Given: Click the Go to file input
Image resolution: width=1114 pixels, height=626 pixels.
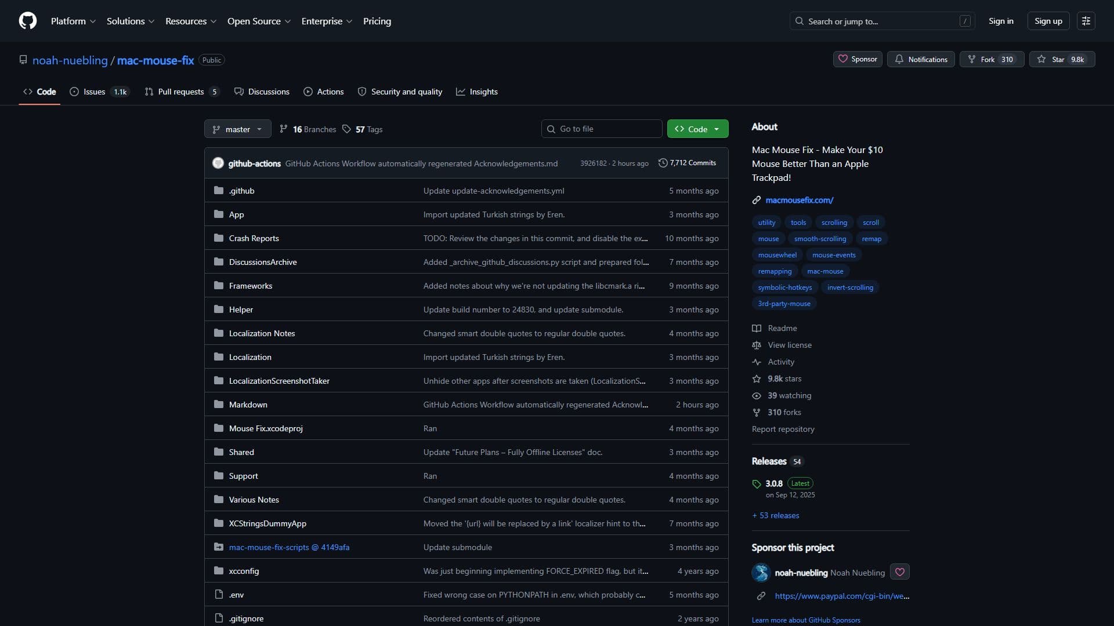Looking at the screenshot, I should (x=602, y=129).
